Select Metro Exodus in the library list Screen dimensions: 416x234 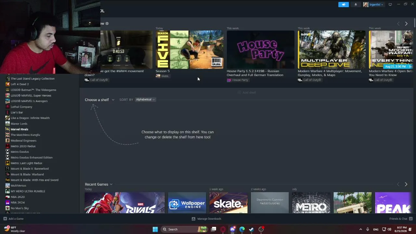tap(20, 152)
